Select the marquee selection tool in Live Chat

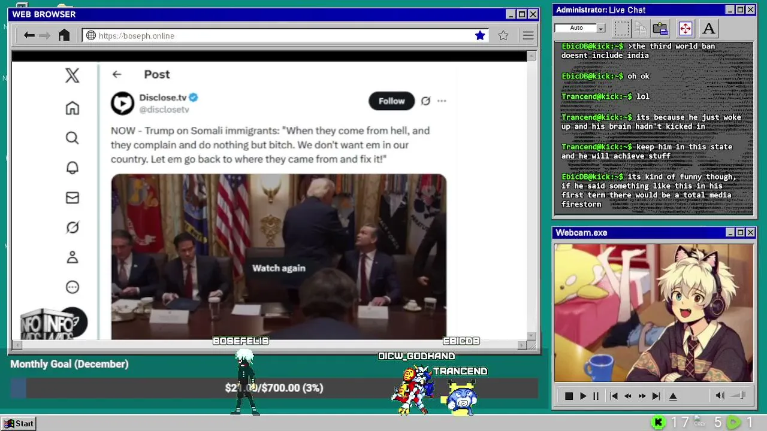click(622, 28)
